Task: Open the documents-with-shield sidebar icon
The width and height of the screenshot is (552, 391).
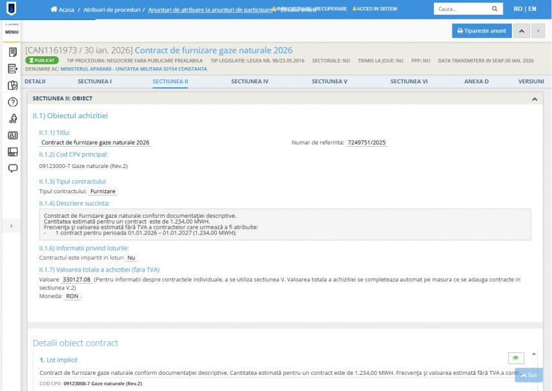Action: 12,86
